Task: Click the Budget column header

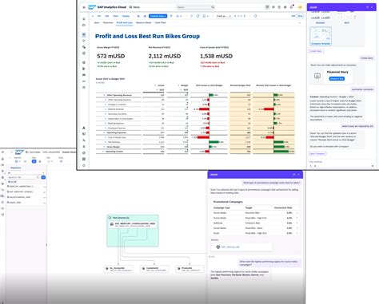Action: click(x=185, y=85)
